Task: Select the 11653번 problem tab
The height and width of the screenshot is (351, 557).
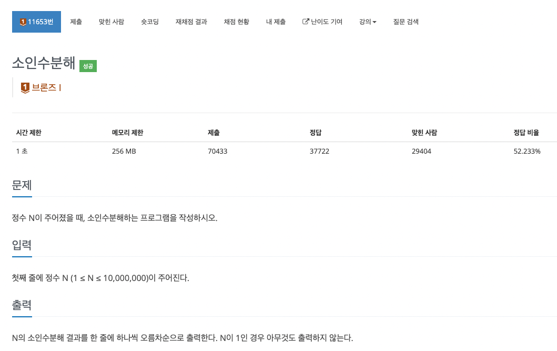Action: [x=37, y=22]
